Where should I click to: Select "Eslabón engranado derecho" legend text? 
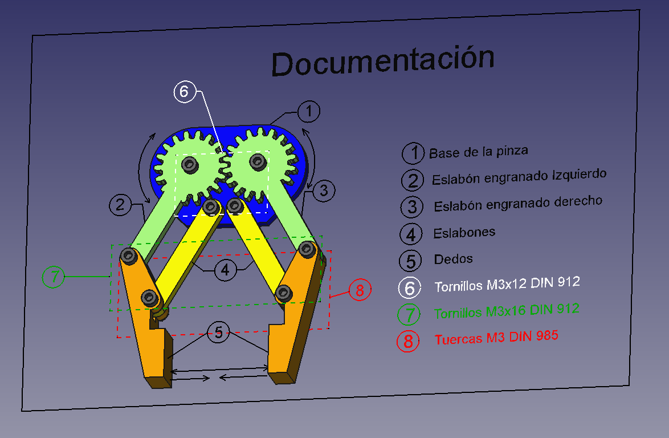518,203
